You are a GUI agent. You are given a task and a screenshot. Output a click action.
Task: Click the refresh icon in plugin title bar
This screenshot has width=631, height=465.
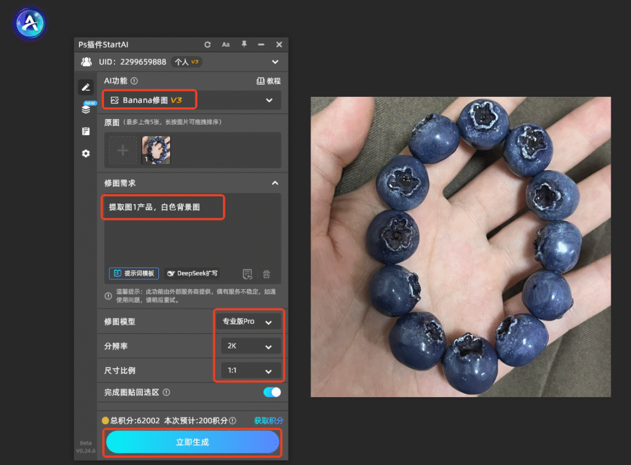click(x=207, y=44)
